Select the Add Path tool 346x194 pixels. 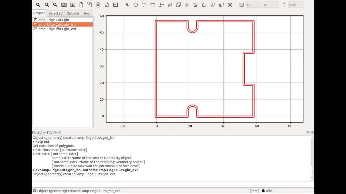tap(170, 5)
